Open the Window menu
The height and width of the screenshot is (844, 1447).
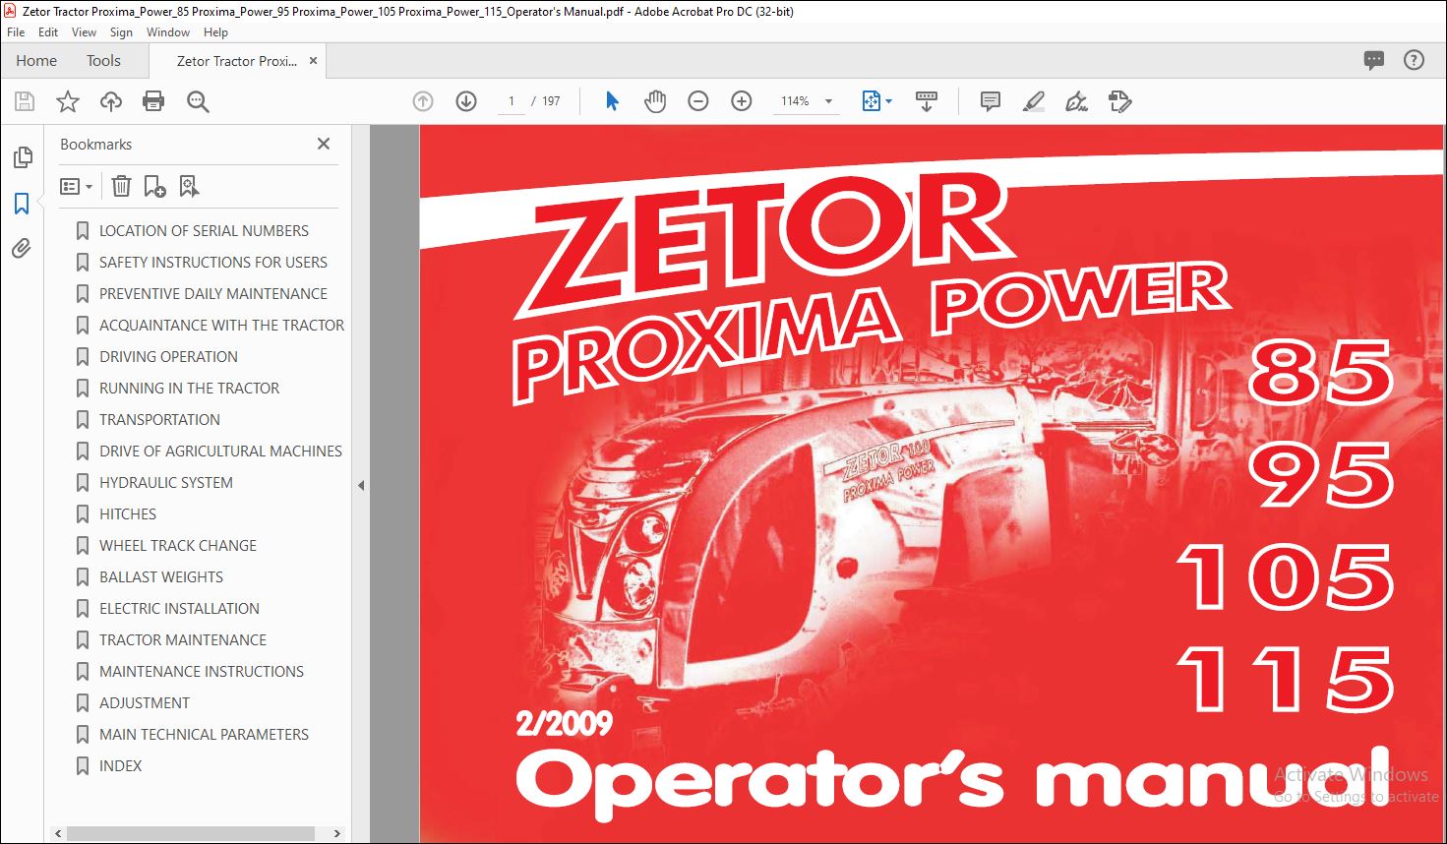pos(168,32)
